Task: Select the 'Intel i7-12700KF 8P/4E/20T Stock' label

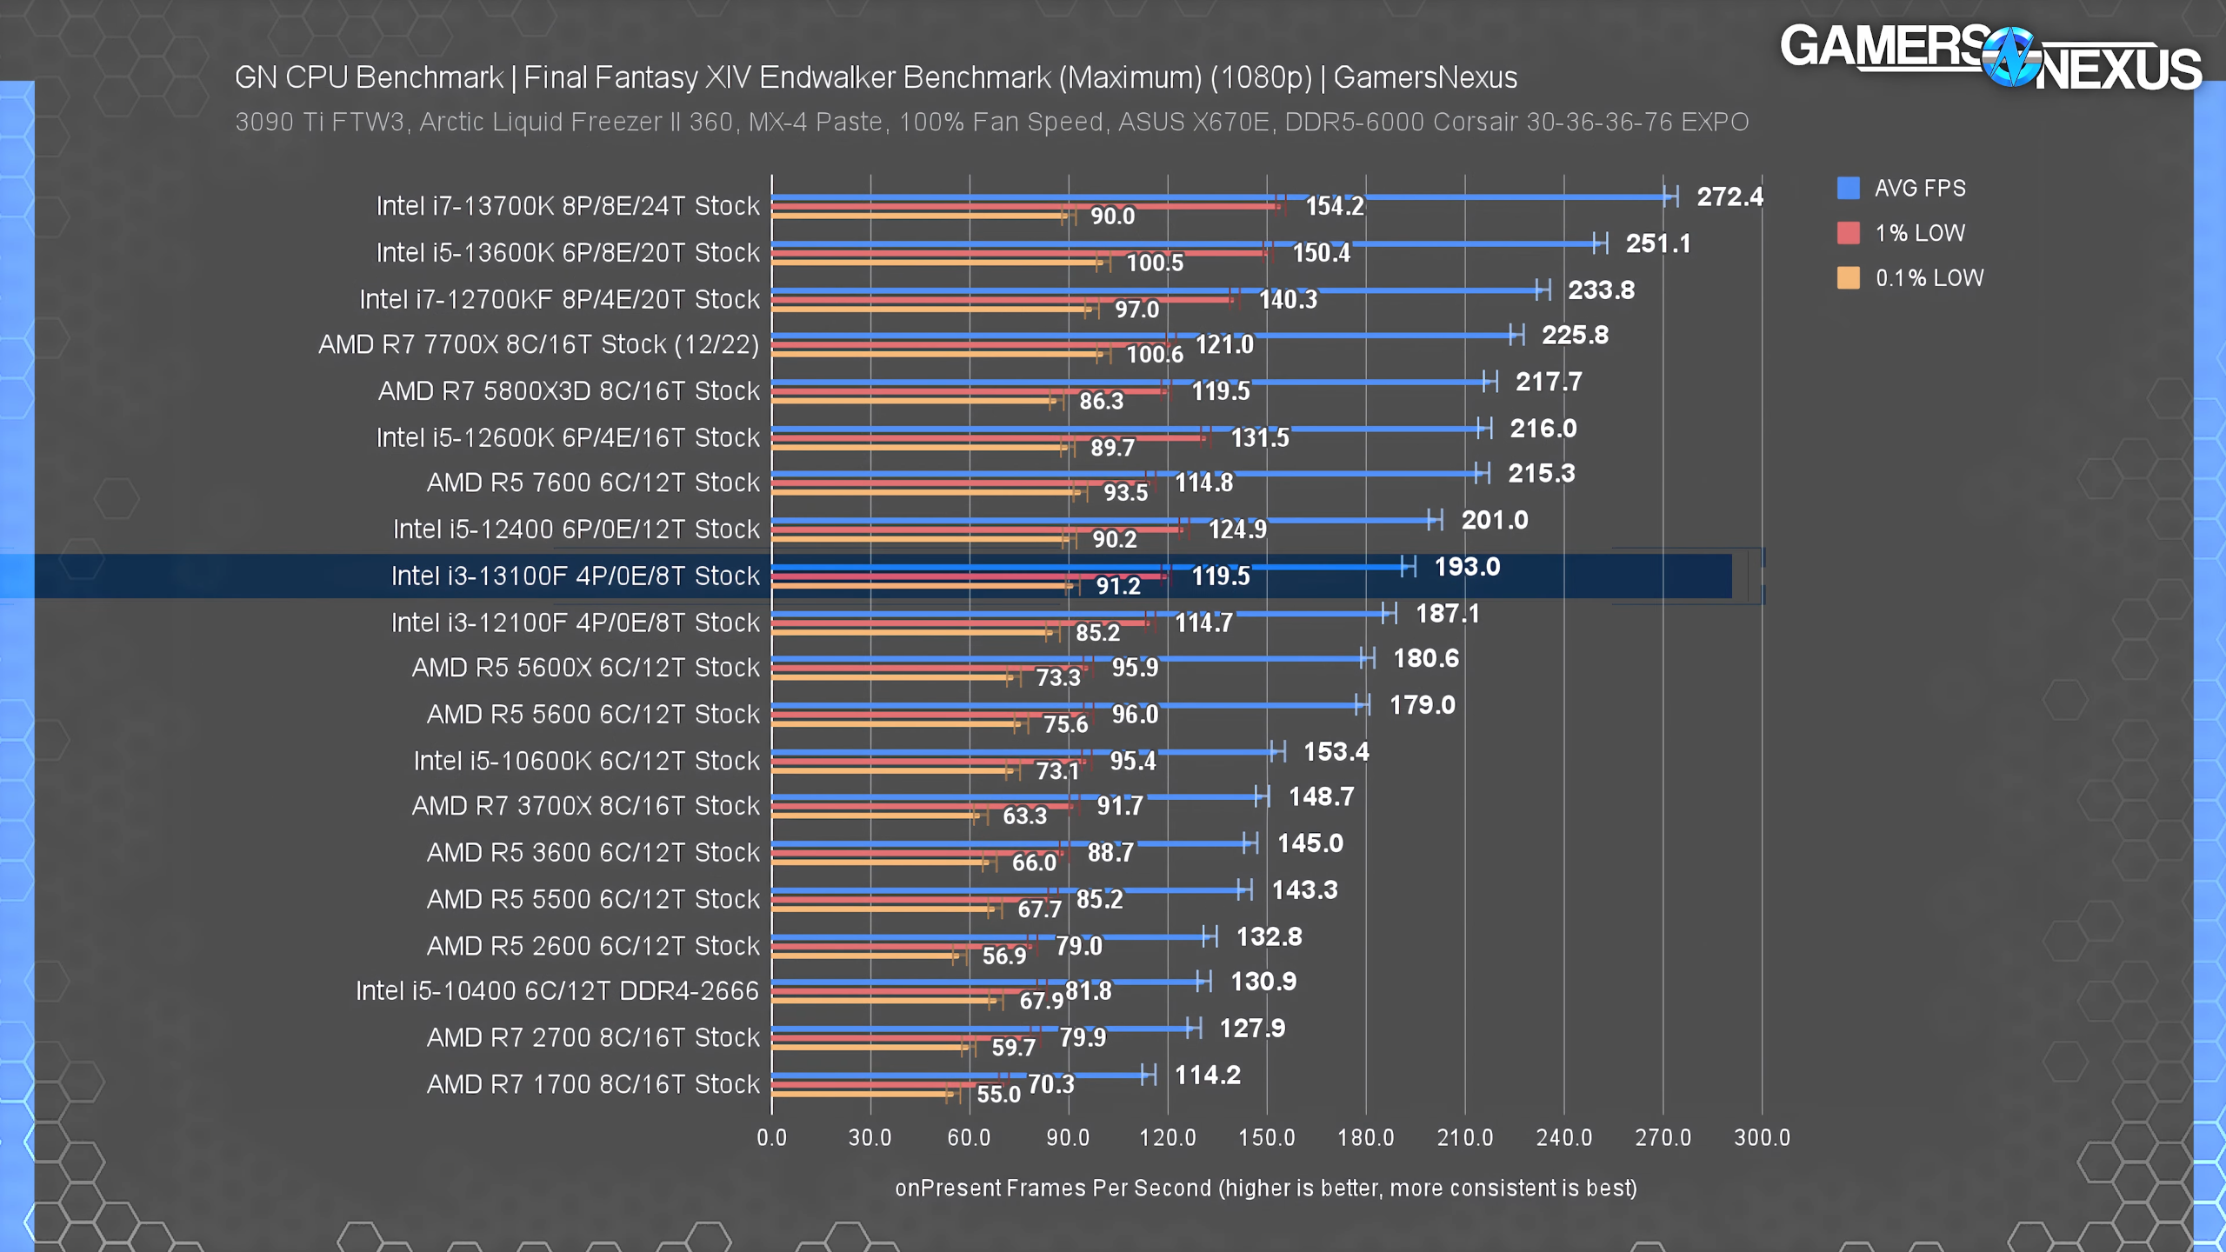Action: click(560, 300)
